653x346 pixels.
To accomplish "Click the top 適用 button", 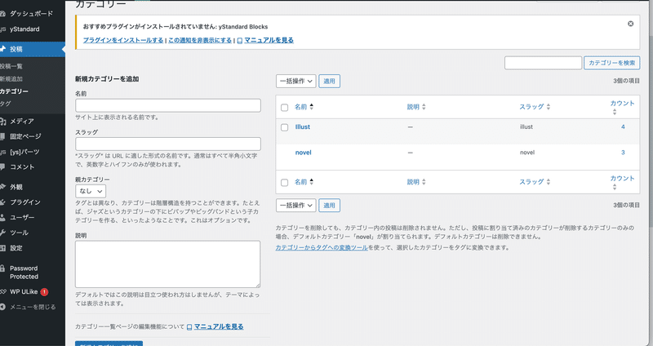I will pos(330,81).
